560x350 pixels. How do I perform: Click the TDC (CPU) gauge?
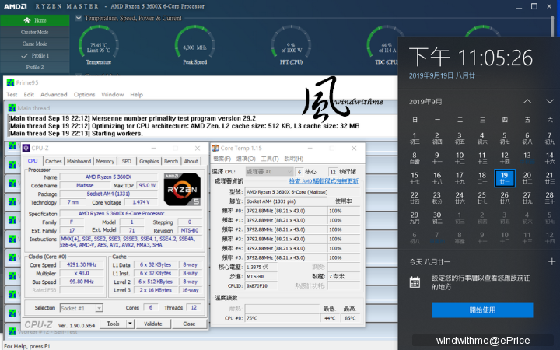(x=383, y=45)
